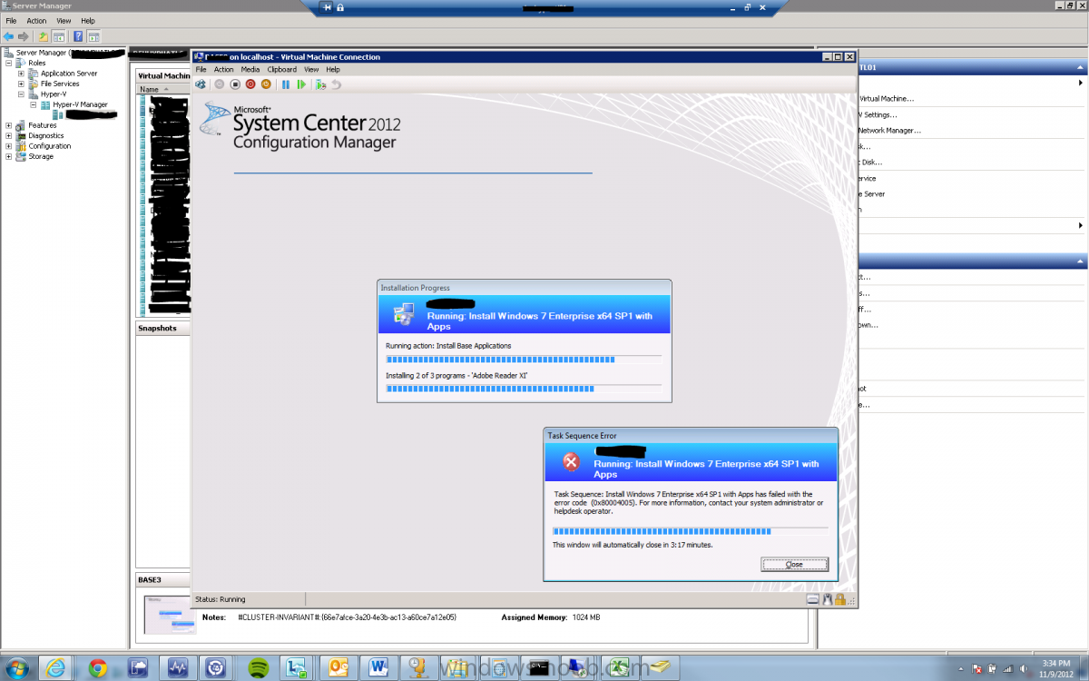This screenshot has height=681, width=1089.
Task: Open Spotify from the taskbar
Action: click(258, 668)
